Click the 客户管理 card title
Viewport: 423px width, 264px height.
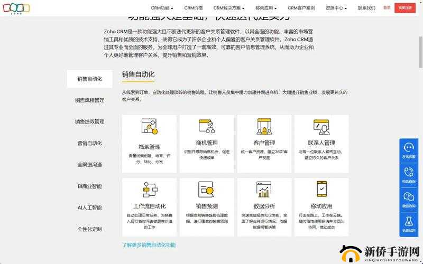pyautogui.click(x=264, y=143)
